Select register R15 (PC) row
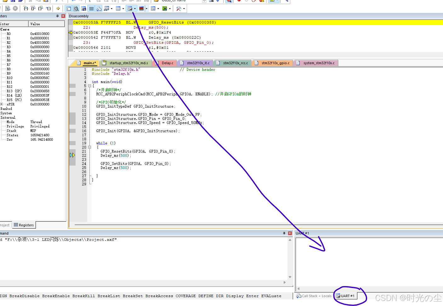This screenshot has height=306, width=443. [33, 100]
